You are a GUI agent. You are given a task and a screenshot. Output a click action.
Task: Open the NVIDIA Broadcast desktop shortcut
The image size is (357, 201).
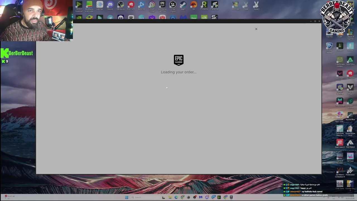tap(79, 6)
